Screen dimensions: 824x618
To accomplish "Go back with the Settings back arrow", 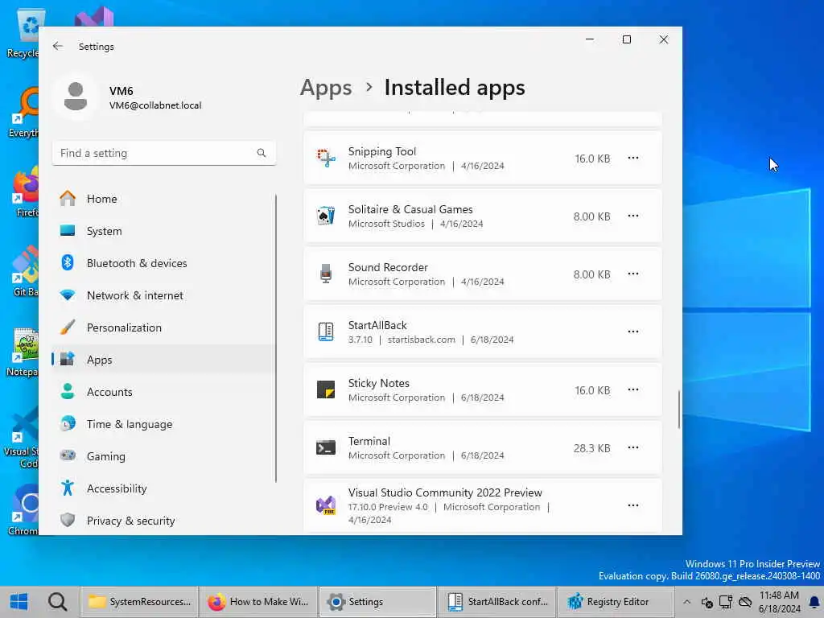I will [58, 46].
